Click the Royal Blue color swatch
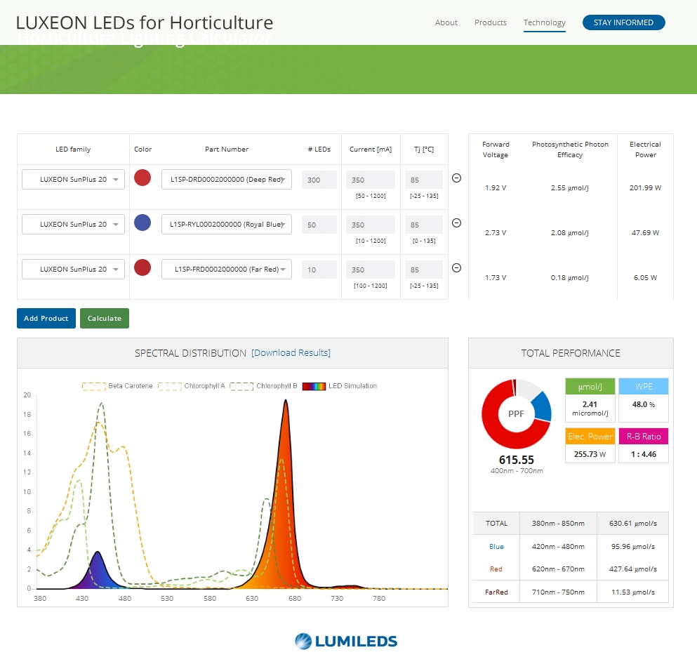This screenshot has height=657, width=697. tap(142, 223)
